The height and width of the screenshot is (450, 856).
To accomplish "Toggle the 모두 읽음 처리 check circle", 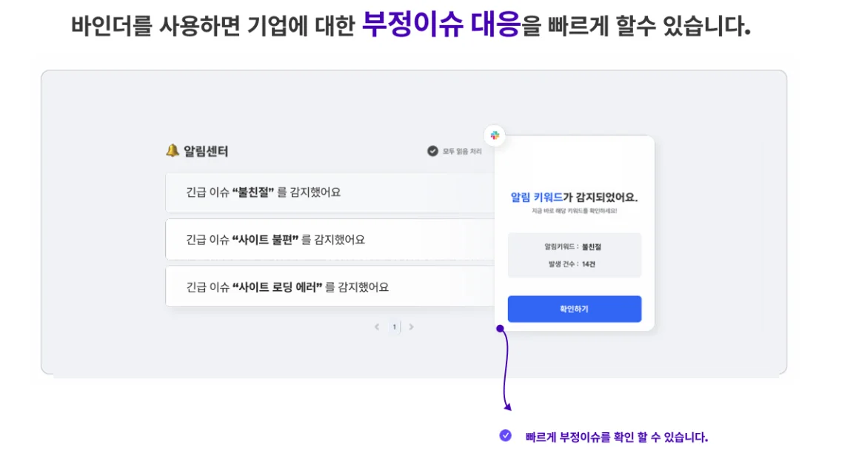I will [x=432, y=151].
